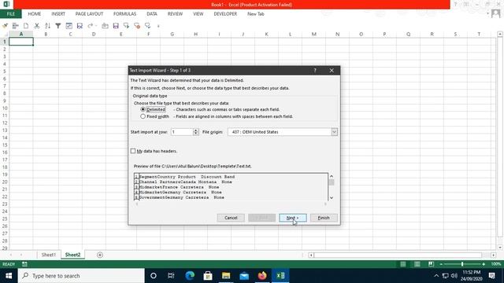
Task: Select the Fixed width radio option
Action: [143, 116]
